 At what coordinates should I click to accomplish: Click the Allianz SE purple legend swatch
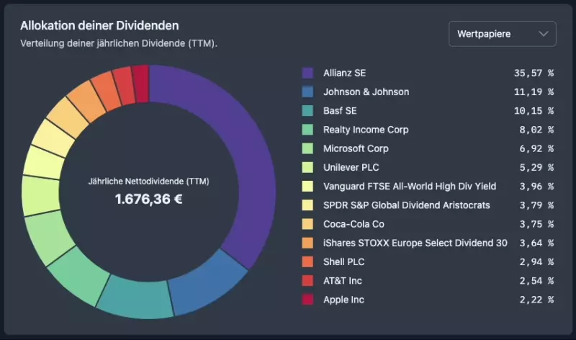tap(307, 73)
